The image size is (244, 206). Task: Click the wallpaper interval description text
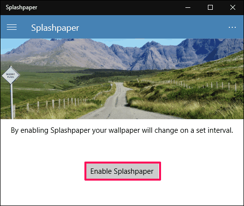tap(122, 130)
